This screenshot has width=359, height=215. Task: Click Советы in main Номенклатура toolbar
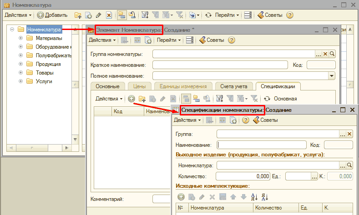click(x=270, y=15)
